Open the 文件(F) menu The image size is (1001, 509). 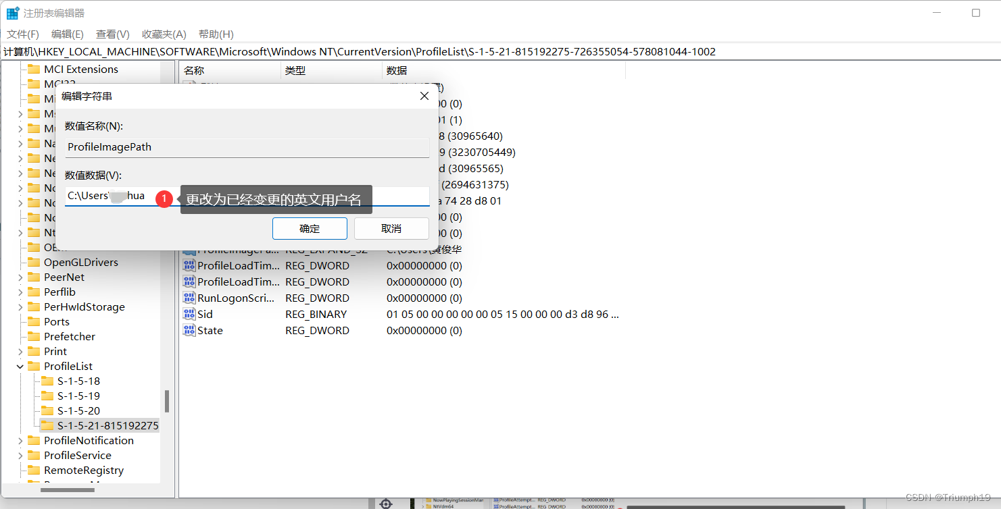pos(23,34)
